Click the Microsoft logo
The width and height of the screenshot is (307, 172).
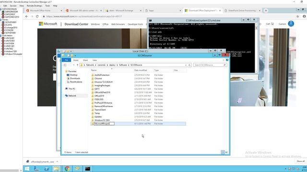tap(48, 24)
